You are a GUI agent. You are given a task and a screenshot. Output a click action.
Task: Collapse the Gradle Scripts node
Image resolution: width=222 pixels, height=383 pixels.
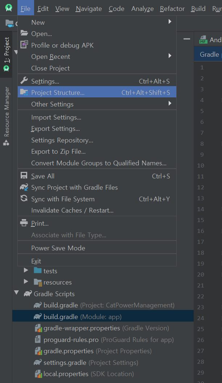click(17, 293)
